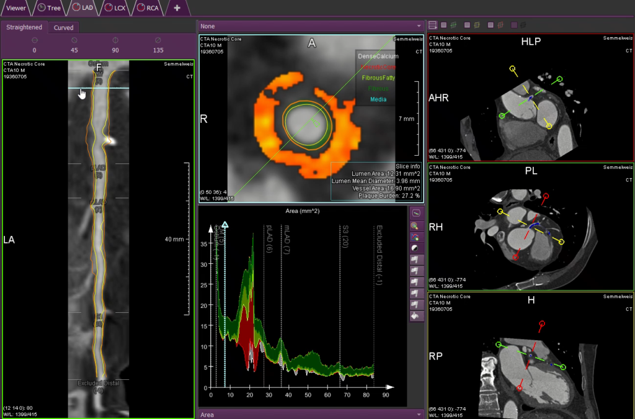Toggle the checkbox beside red plane icon
Image resolution: width=635 pixels, height=419 pixels.
491,25
